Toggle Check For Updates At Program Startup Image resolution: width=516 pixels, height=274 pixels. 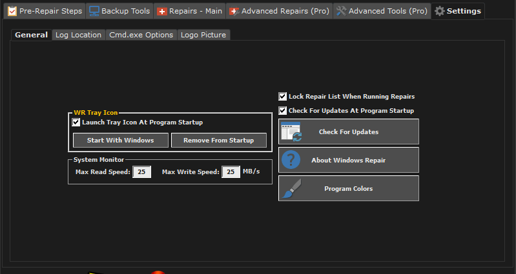click(x=283, y=110)
